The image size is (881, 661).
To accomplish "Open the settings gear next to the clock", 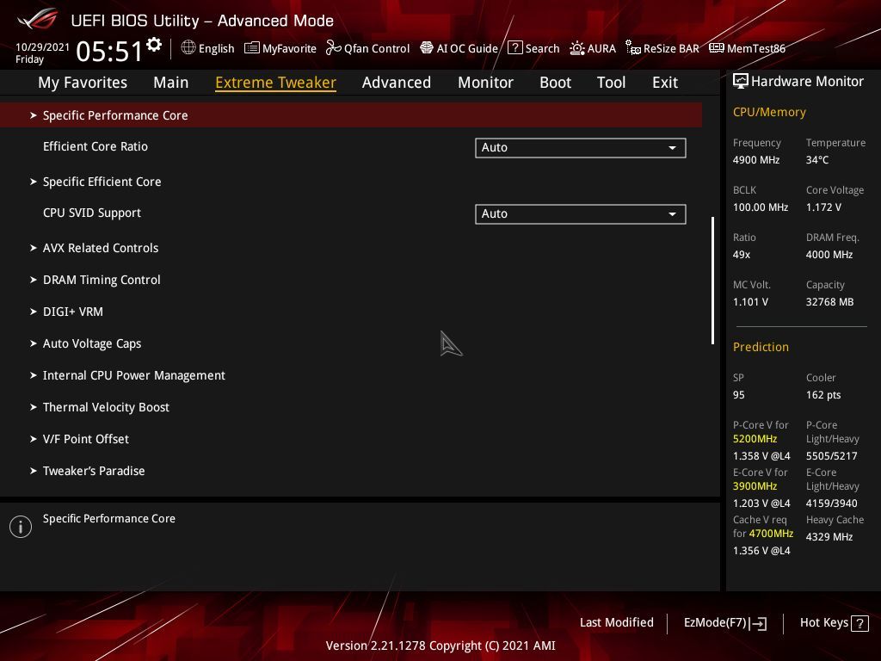I will [x=154, y=45].
